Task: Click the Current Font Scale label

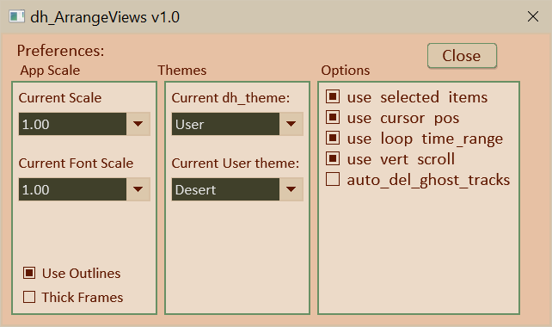Action: [x=76, y=163]
